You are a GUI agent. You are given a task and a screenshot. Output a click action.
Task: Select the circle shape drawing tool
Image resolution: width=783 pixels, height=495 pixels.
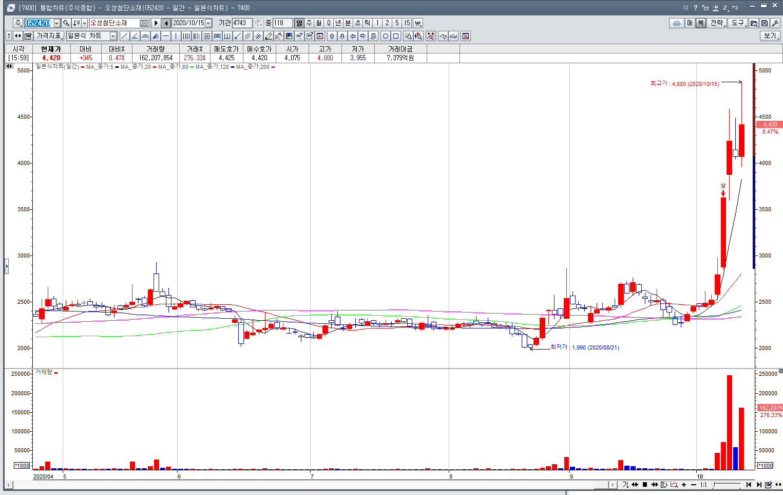[x=386, y=36]
